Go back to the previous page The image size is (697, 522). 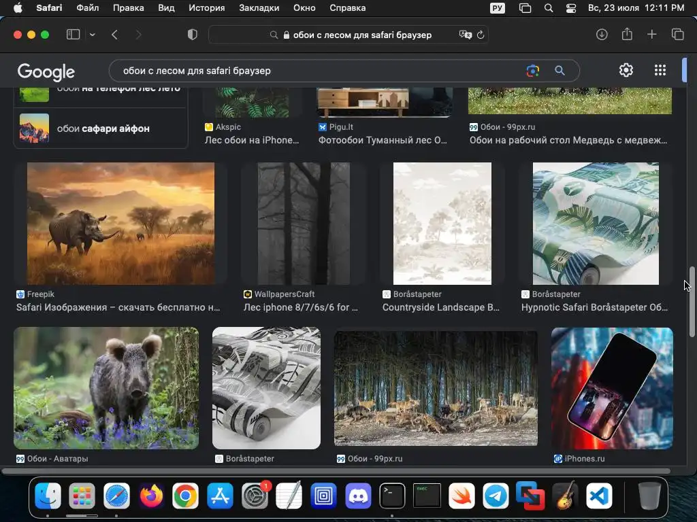coord(114,35)
